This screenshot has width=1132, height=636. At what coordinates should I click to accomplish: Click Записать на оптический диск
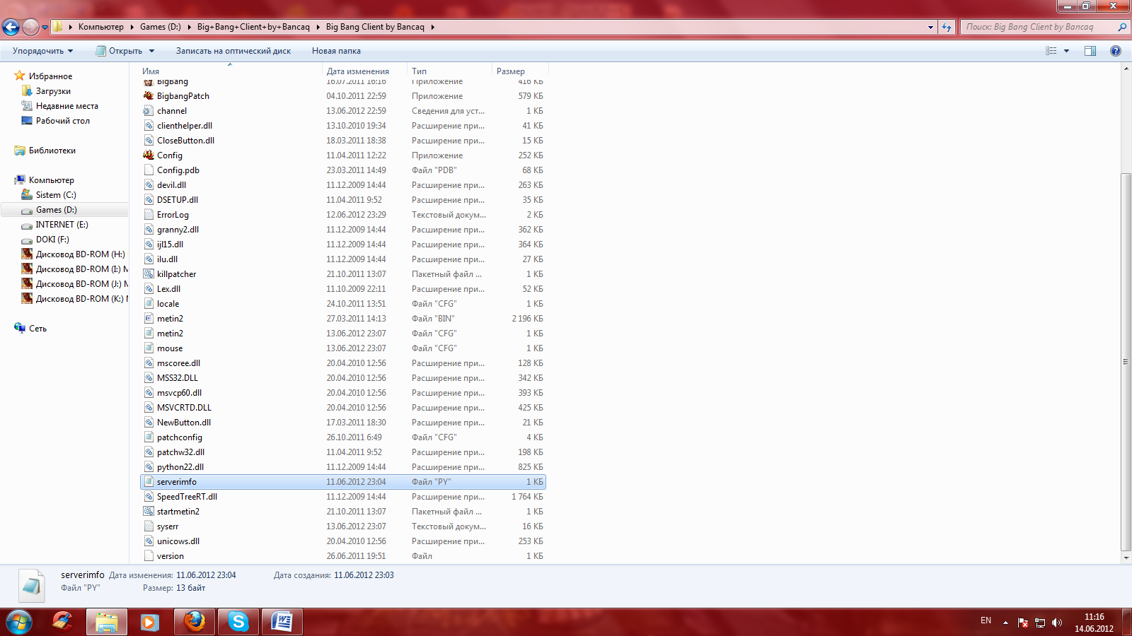pyautogui.click(x=233, y=51)
